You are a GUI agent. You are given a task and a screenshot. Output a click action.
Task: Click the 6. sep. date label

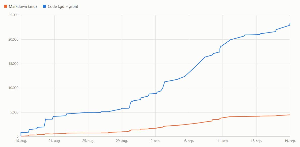point(189,141)
